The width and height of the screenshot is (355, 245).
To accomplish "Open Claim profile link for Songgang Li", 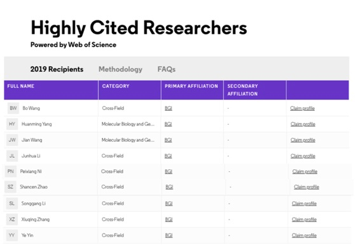I will tap(304, 204).
